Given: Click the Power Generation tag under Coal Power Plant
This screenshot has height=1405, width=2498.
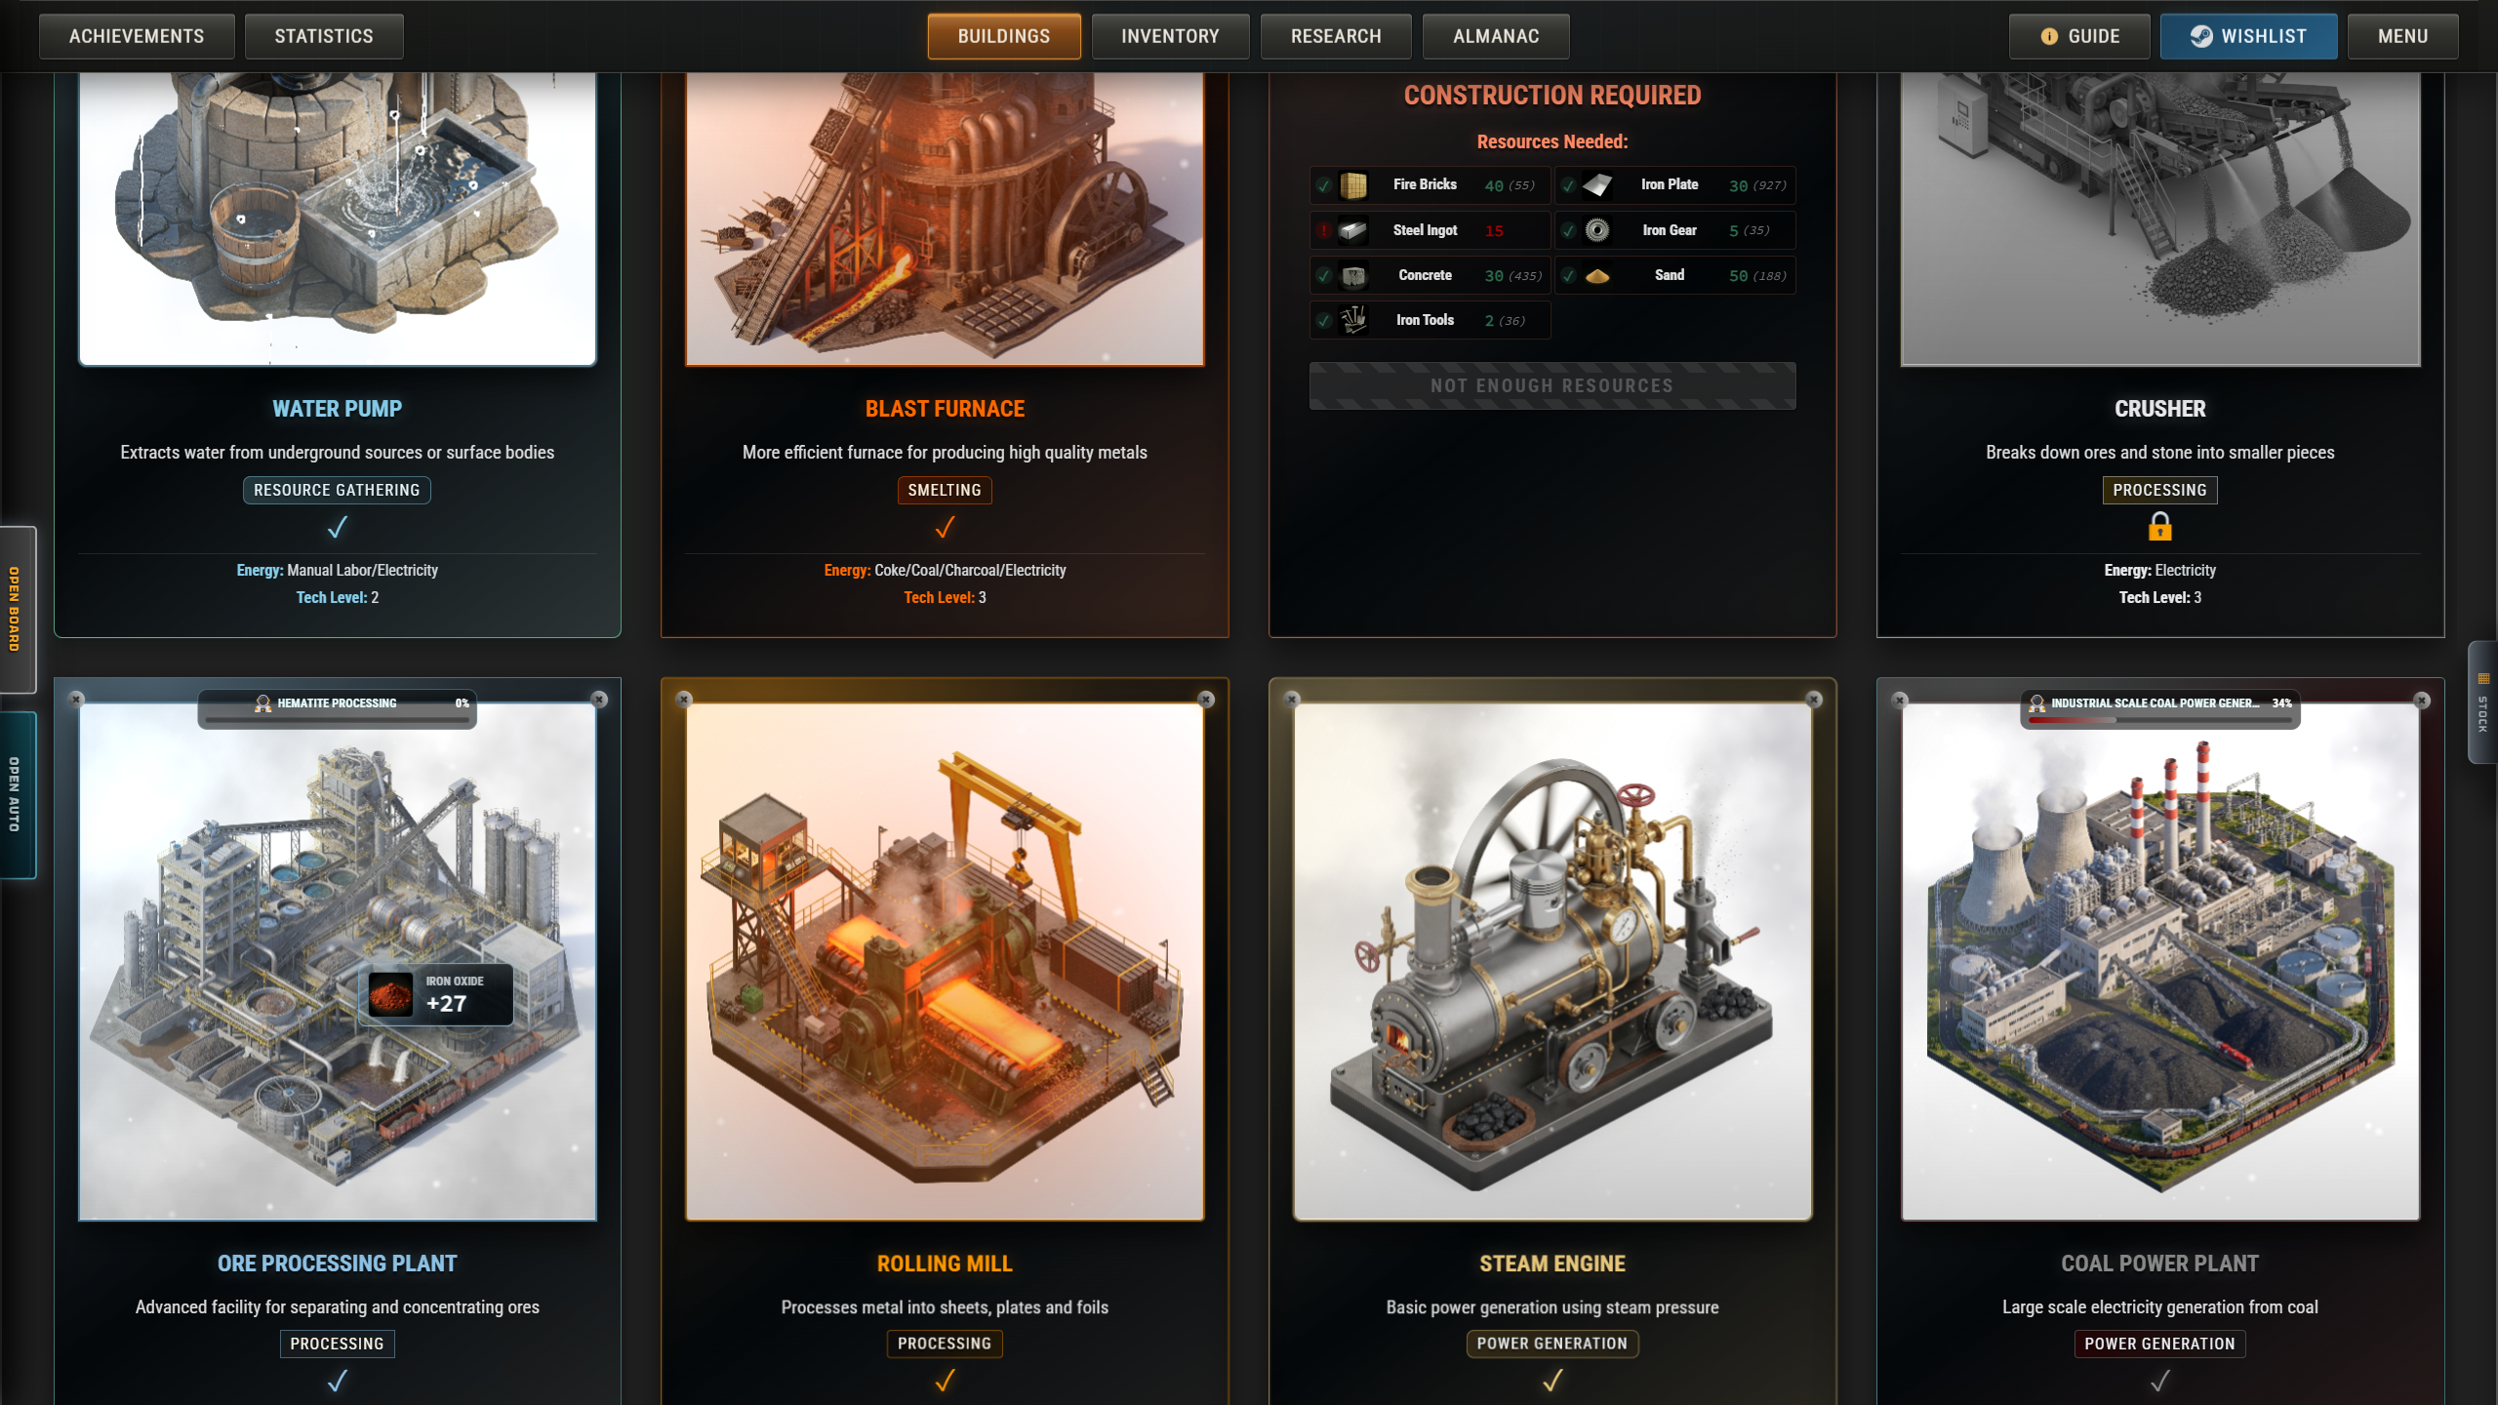Looking at the screenshot, I should coord(2160,1344).
